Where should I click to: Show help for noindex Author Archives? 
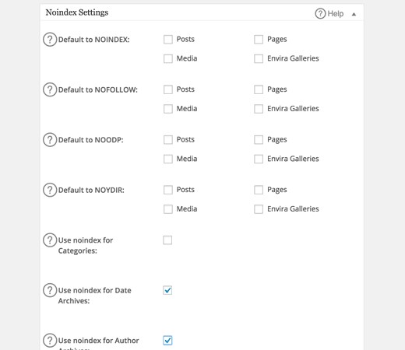[x=50, y=340]
